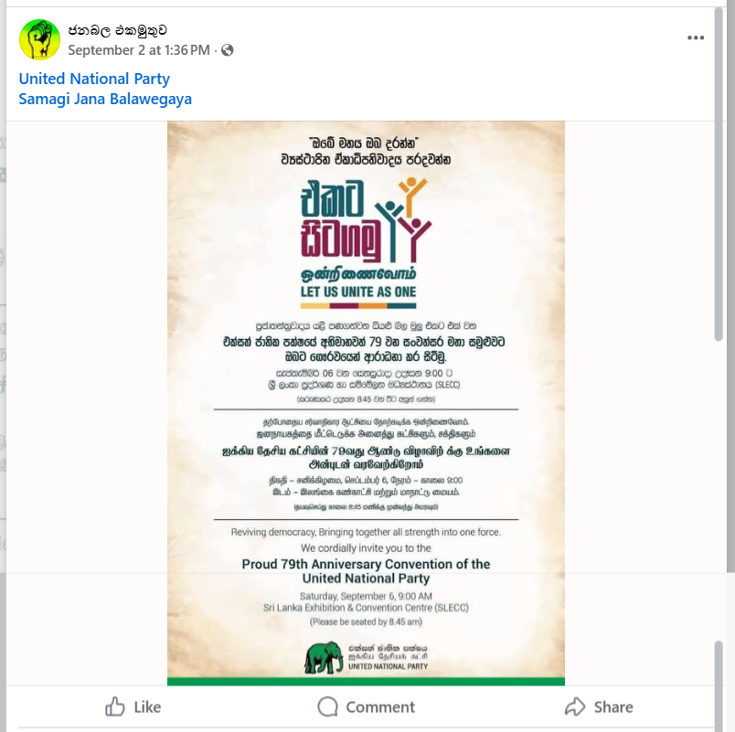Click the LET US UNITE AS ONE heading
The height and width of the screenshot is (732, 735).
(x=358, y=292)
